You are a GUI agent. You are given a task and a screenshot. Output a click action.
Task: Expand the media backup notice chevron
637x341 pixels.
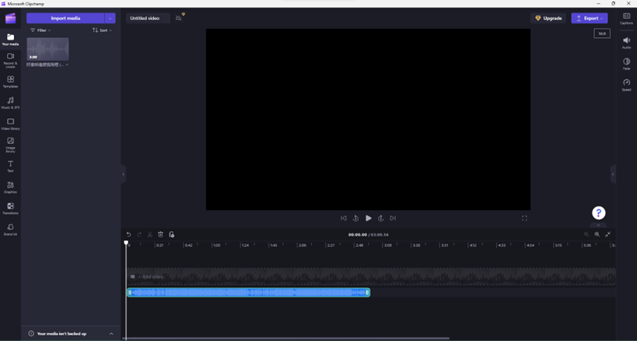pos(111,333)
